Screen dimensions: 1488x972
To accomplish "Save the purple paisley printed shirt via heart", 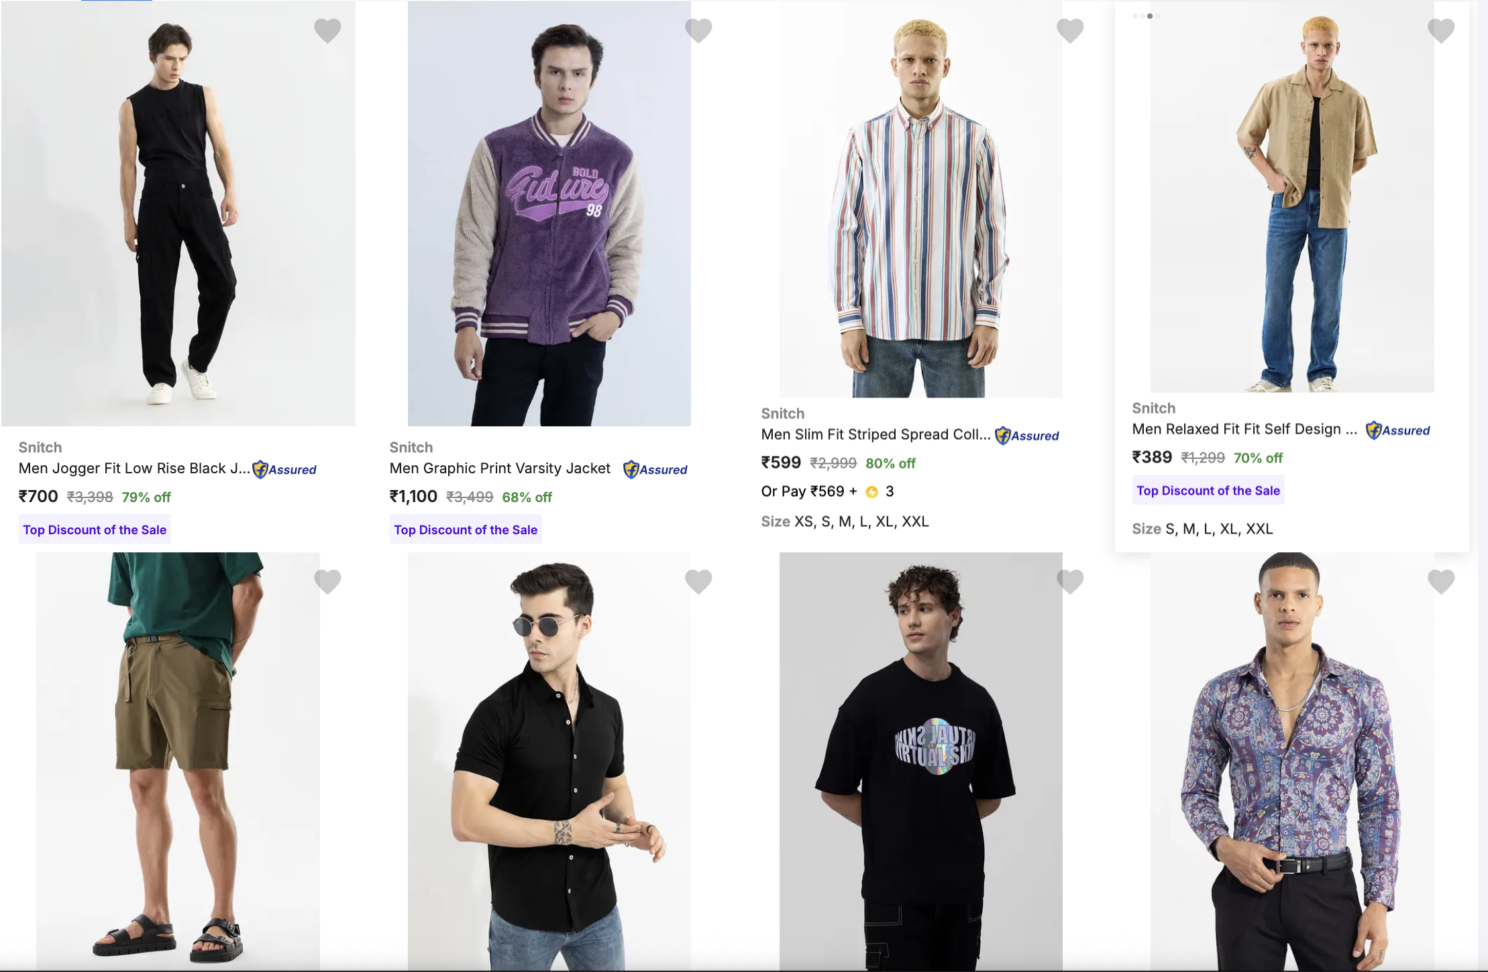I will [x=1441, y=581].
